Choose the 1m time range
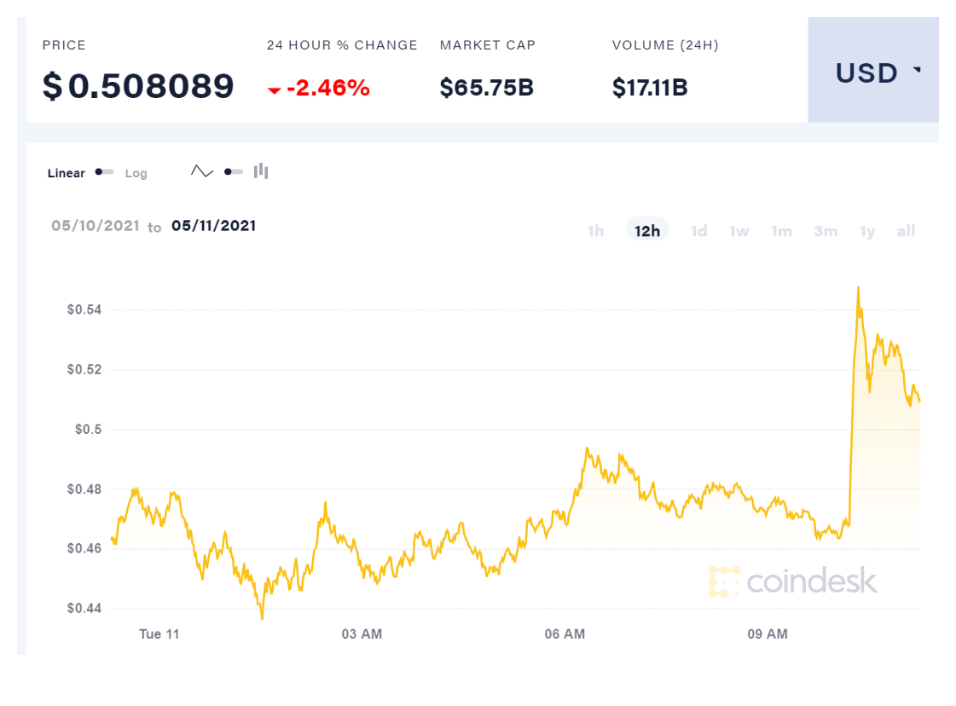Viewport: 956px width, 706px height. pos(781,231)
